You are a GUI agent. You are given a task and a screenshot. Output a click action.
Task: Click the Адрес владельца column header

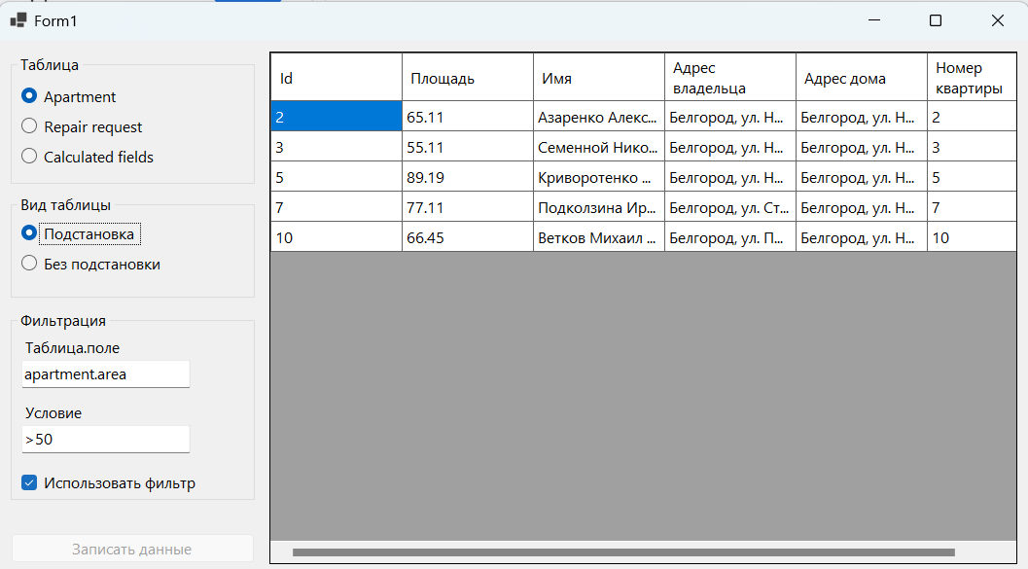point(729,78)
